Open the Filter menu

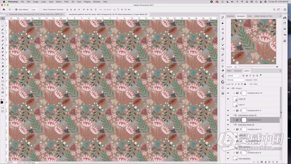tap(66, 2)
